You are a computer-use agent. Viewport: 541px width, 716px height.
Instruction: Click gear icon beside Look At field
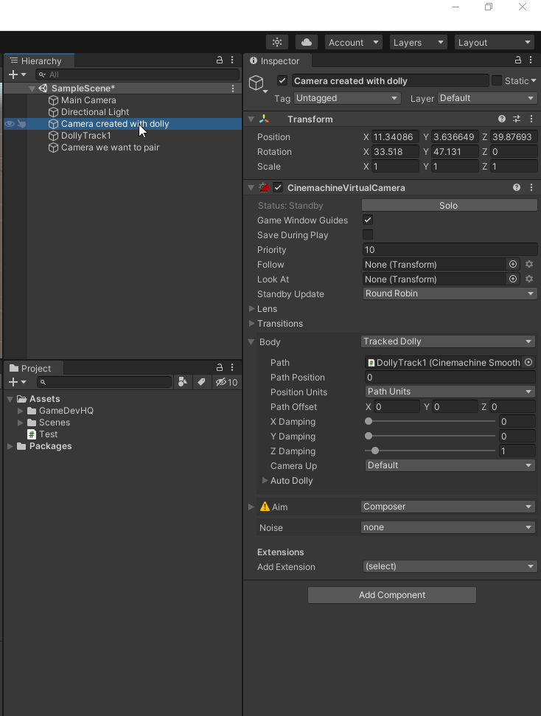pos(529,279)
